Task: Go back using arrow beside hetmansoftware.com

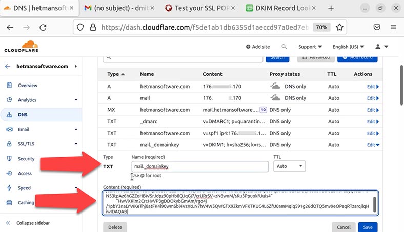Action: (8, 66)
